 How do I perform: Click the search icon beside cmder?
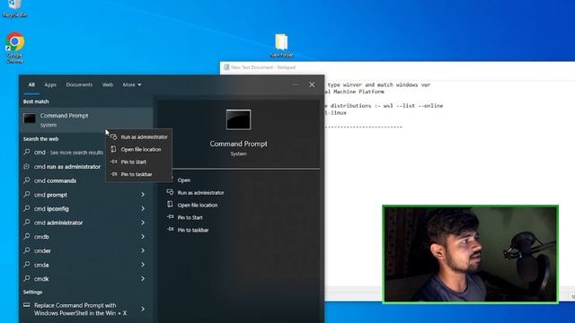point(27,250)
